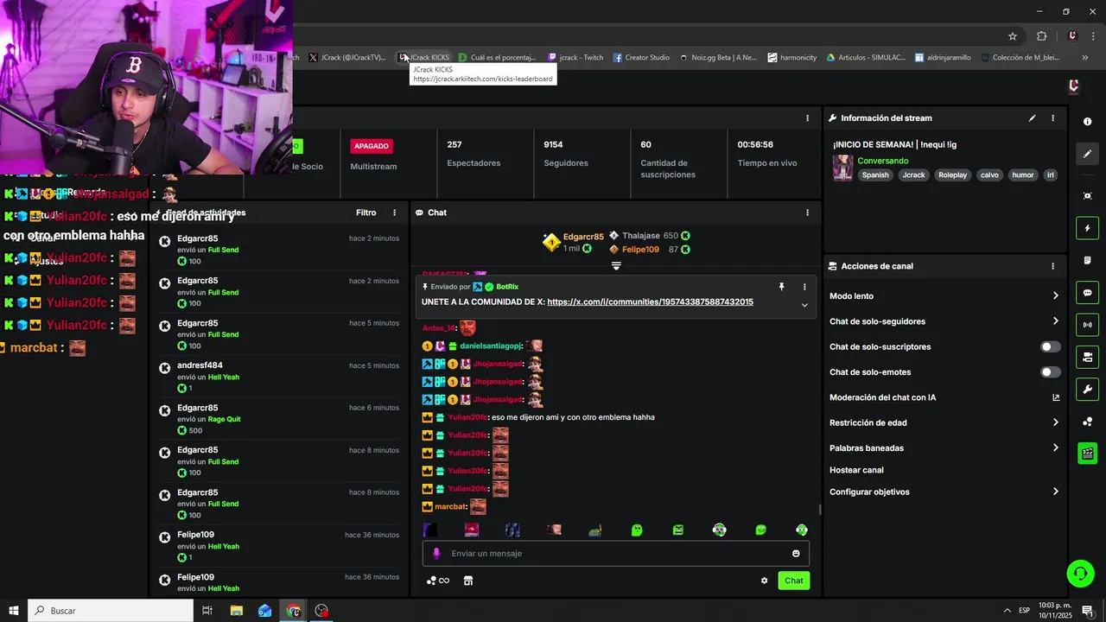Collapse the pinned message with the chevron
1106x622 pixels.
[x=804, y=305]
